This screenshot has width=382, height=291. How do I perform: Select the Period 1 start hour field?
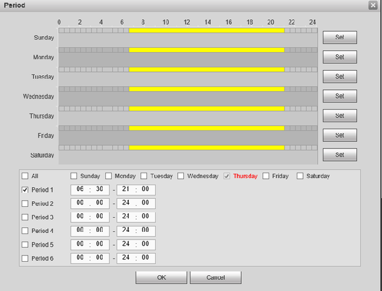pos(80,189)
